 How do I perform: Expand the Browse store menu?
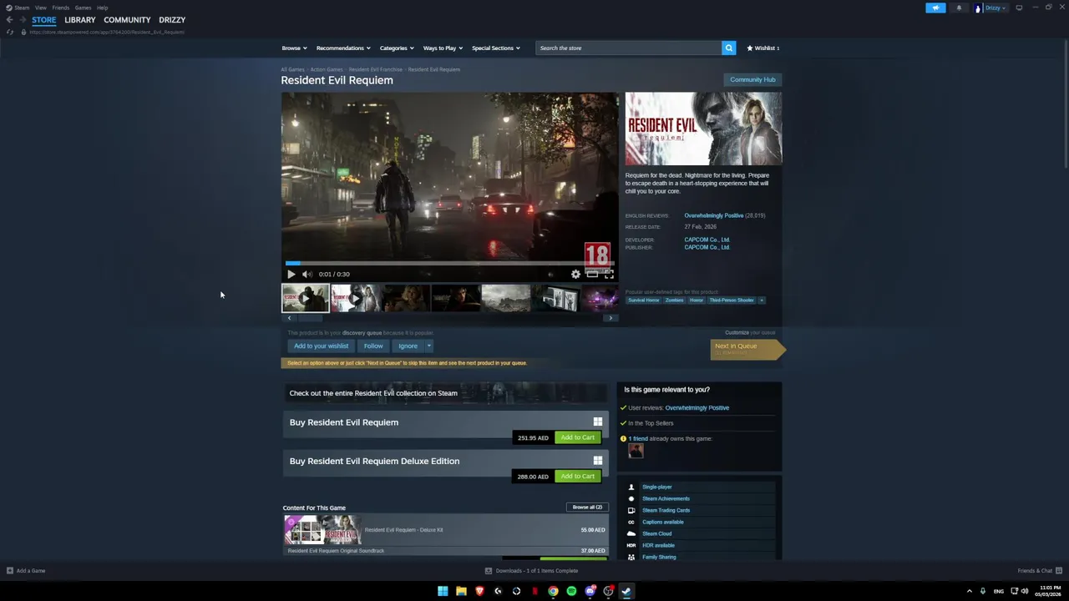[x=294, y=48]
